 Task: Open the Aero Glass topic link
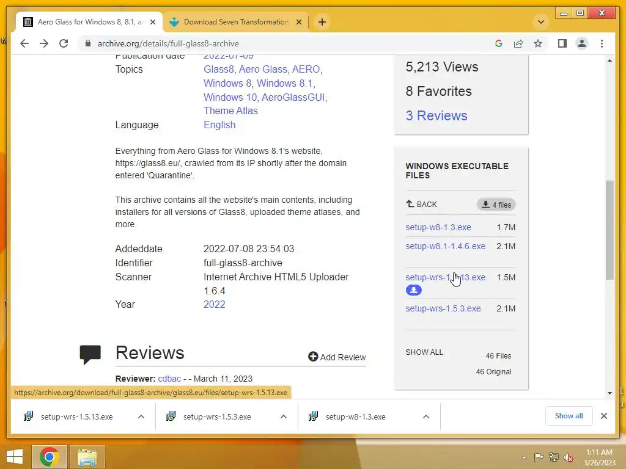tap(263, 69)
